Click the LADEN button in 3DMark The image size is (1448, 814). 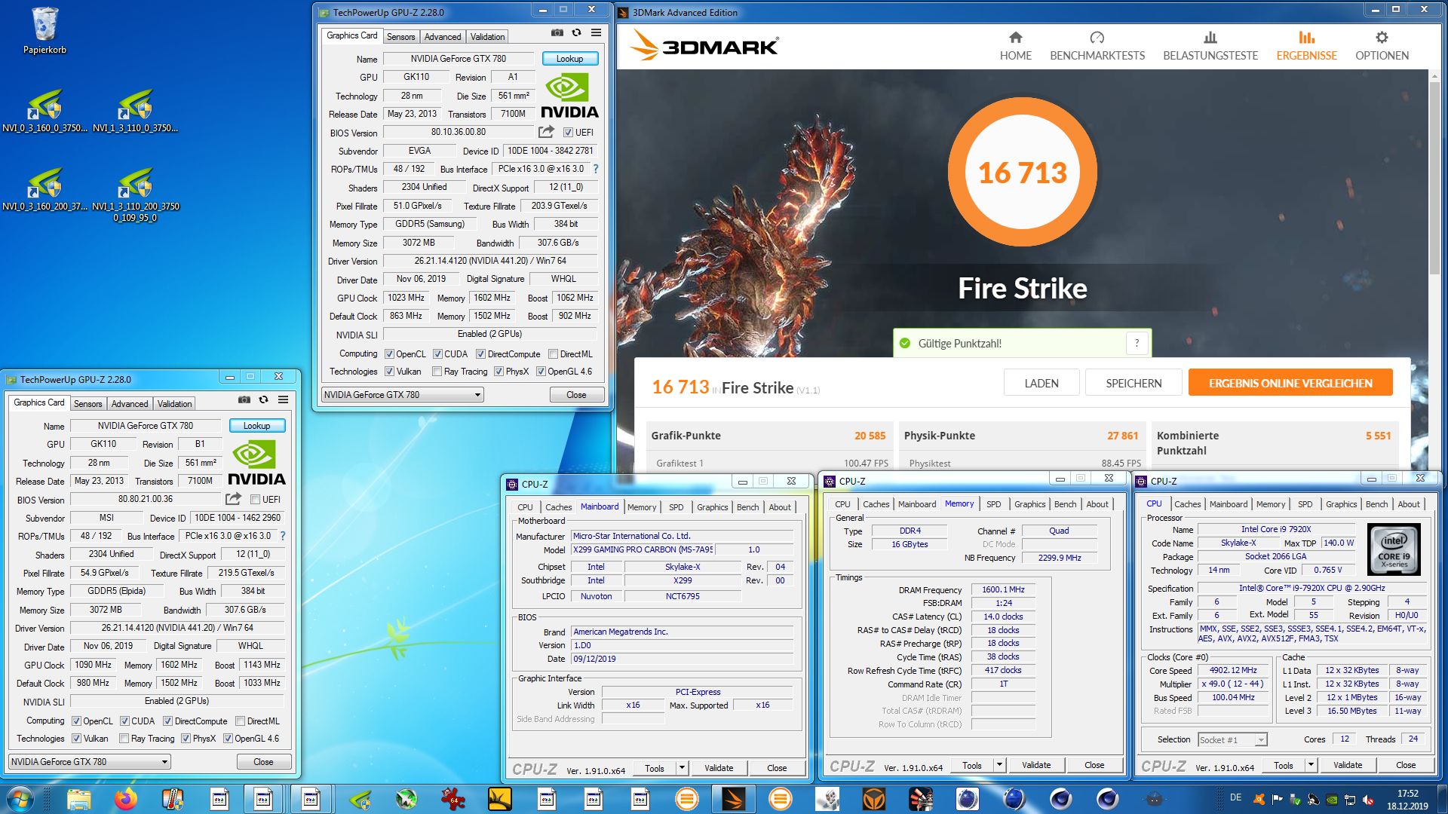pos(1041,383)
